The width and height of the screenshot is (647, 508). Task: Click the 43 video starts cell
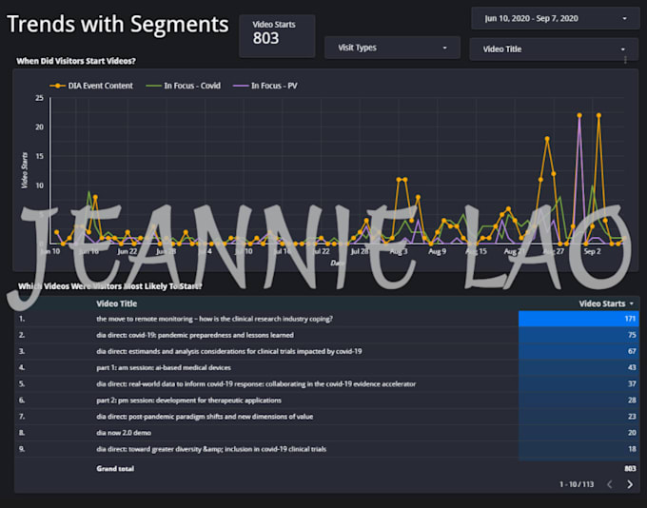578,368
